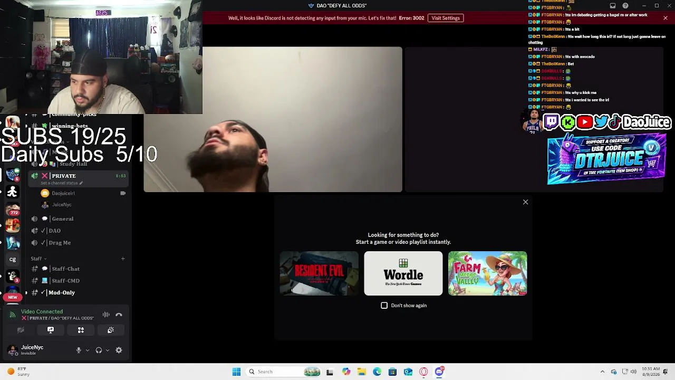
Task: Collapse the Staff channel category
Action: [x=38, y=259]
